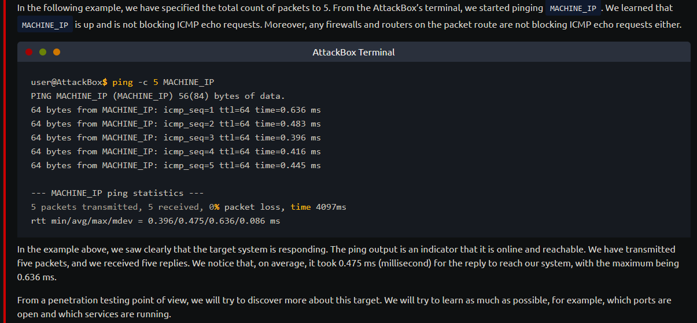Click the orange dot in terminal header
The width and height of the screenshot is (697, 323).
click(57, 52)
